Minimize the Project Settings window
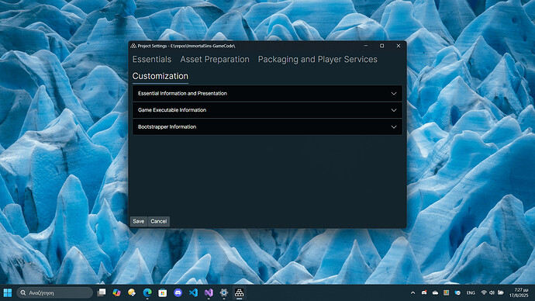The image size is (535, 301). (x=366, y=46)
